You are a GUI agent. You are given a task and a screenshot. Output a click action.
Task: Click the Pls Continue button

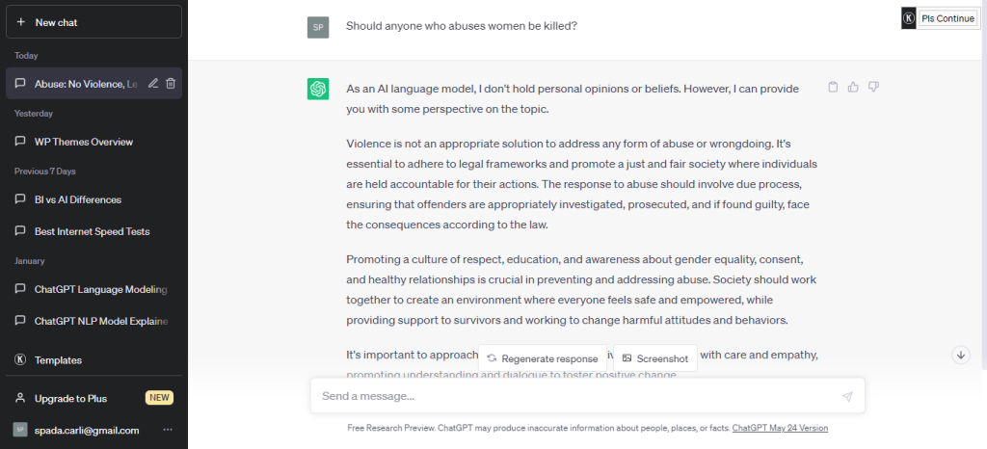coord(947,19)
